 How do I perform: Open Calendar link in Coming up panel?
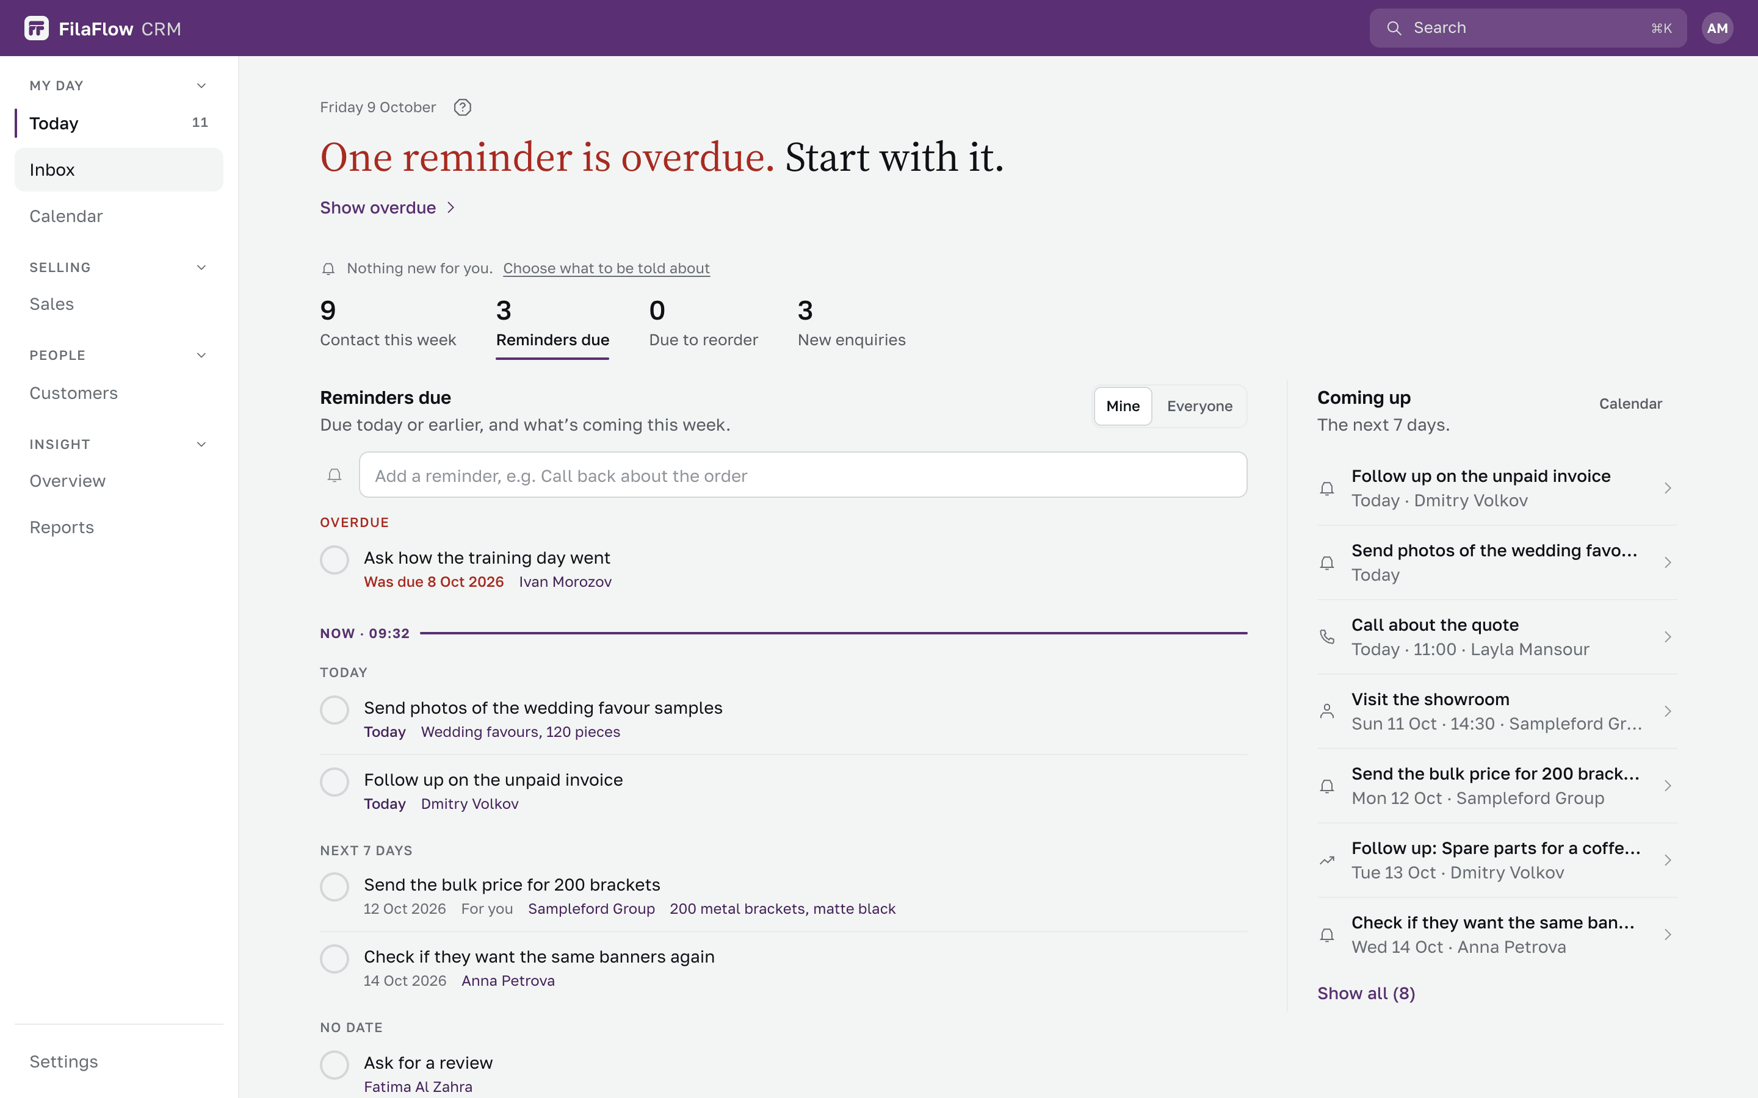coord(1630,404)
